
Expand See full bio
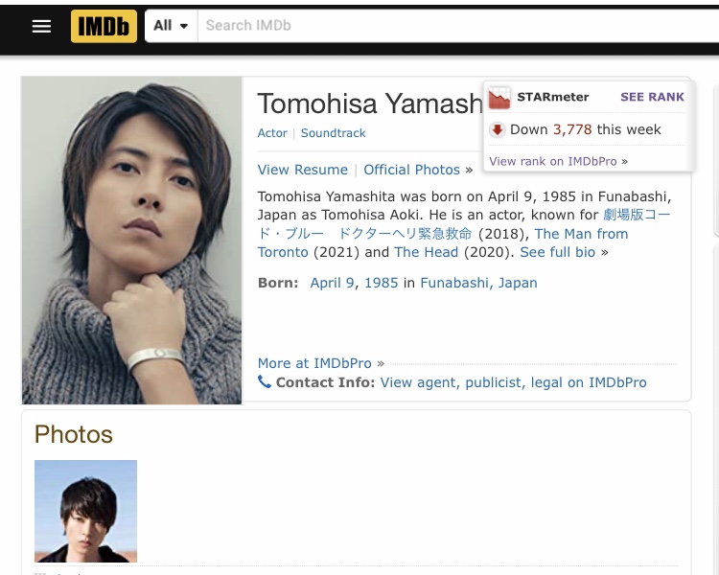[x=558, y=252]
